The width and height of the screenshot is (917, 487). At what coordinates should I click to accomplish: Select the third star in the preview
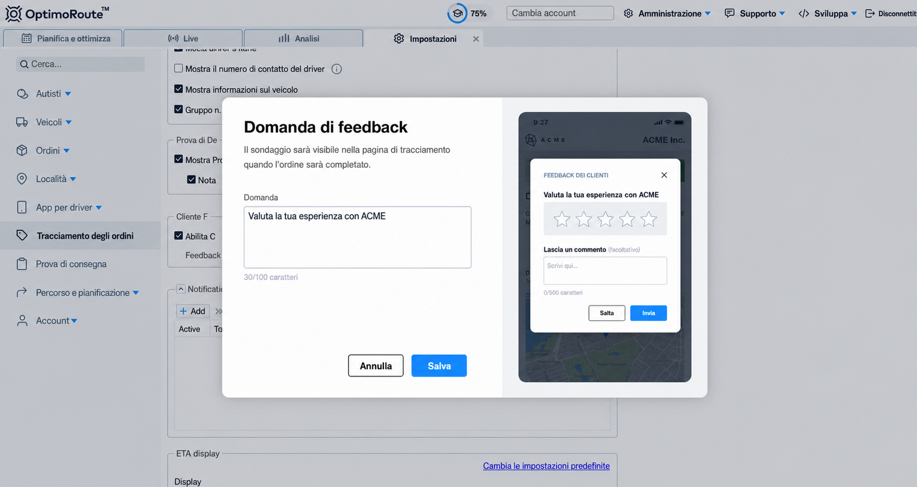[x=605, y=219]
